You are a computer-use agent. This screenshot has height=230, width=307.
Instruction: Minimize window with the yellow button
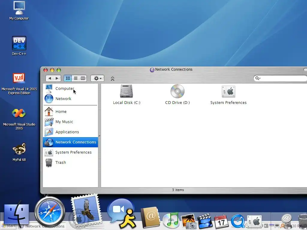[52, 70]
